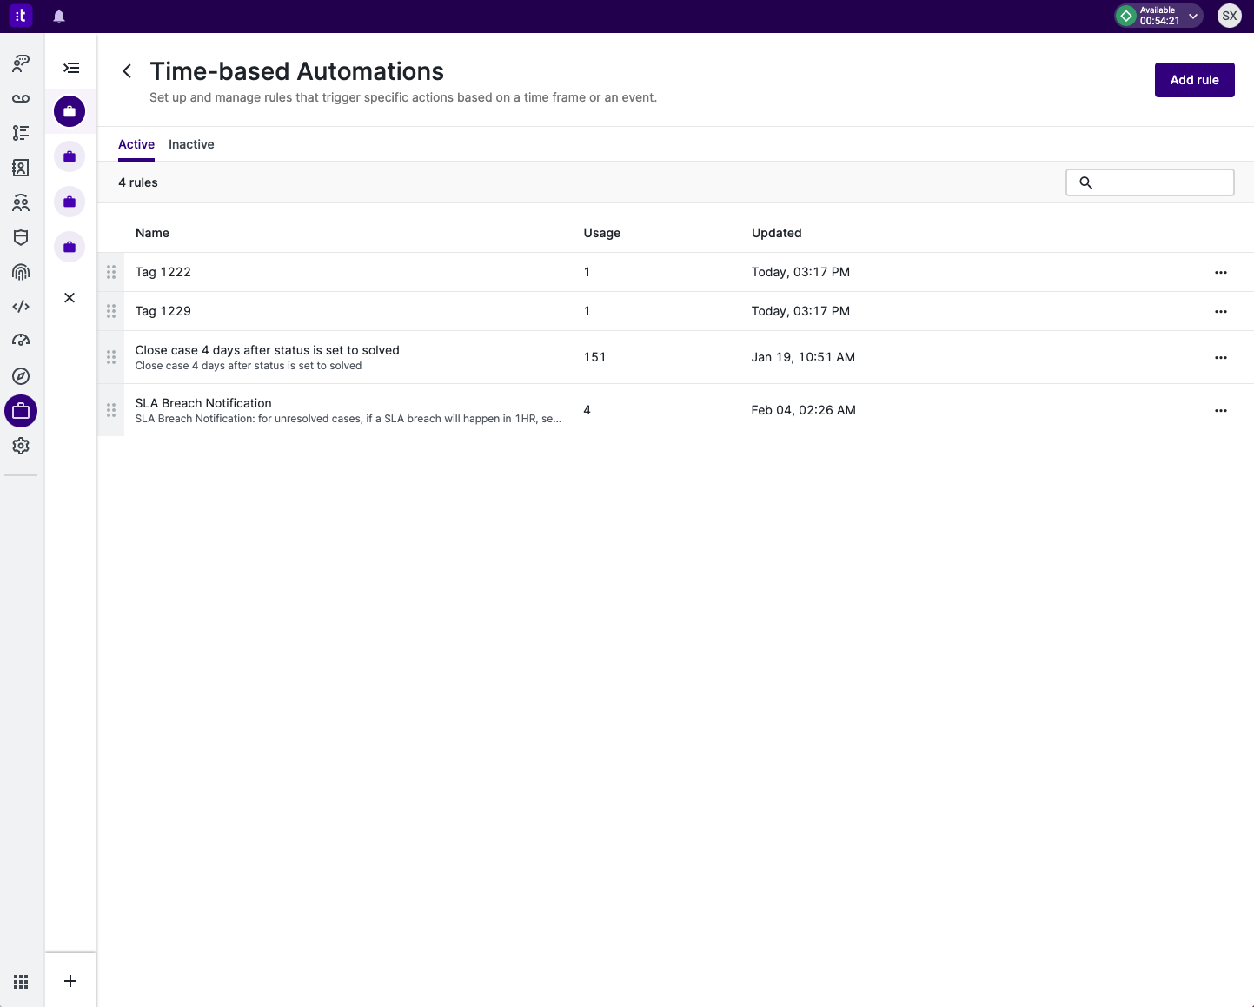
Task: Open the Available status dropdown
Action: (1159, 16)
